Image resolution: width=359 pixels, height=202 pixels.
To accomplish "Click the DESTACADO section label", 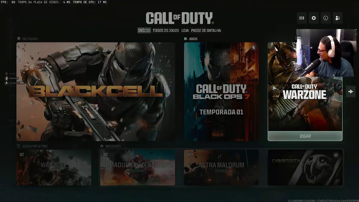I will (30, 39).
